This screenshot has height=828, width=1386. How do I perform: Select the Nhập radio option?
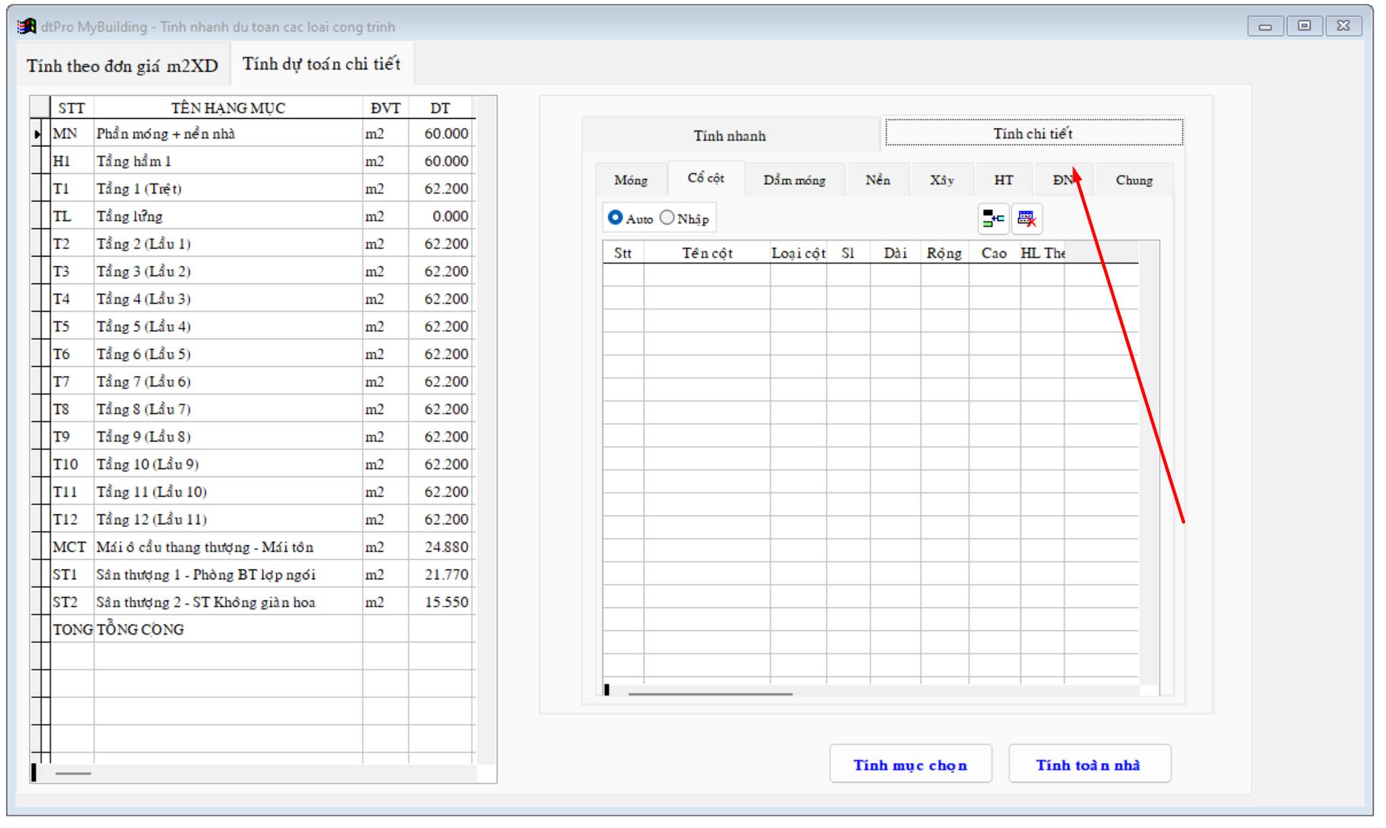(667, 218)
